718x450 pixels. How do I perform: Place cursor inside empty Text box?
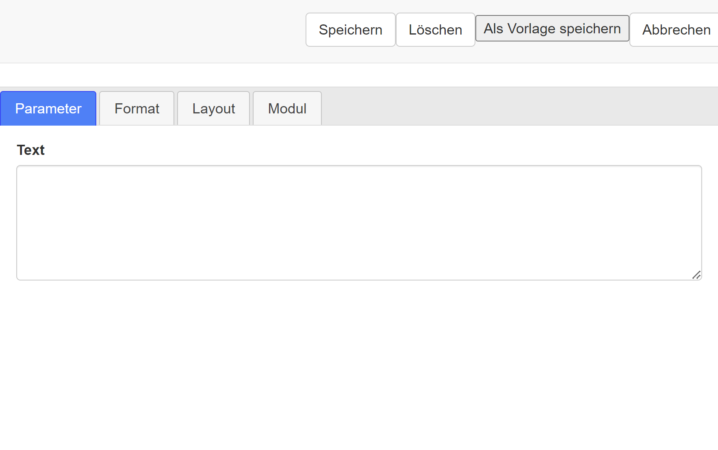click(x=359, y=223)
